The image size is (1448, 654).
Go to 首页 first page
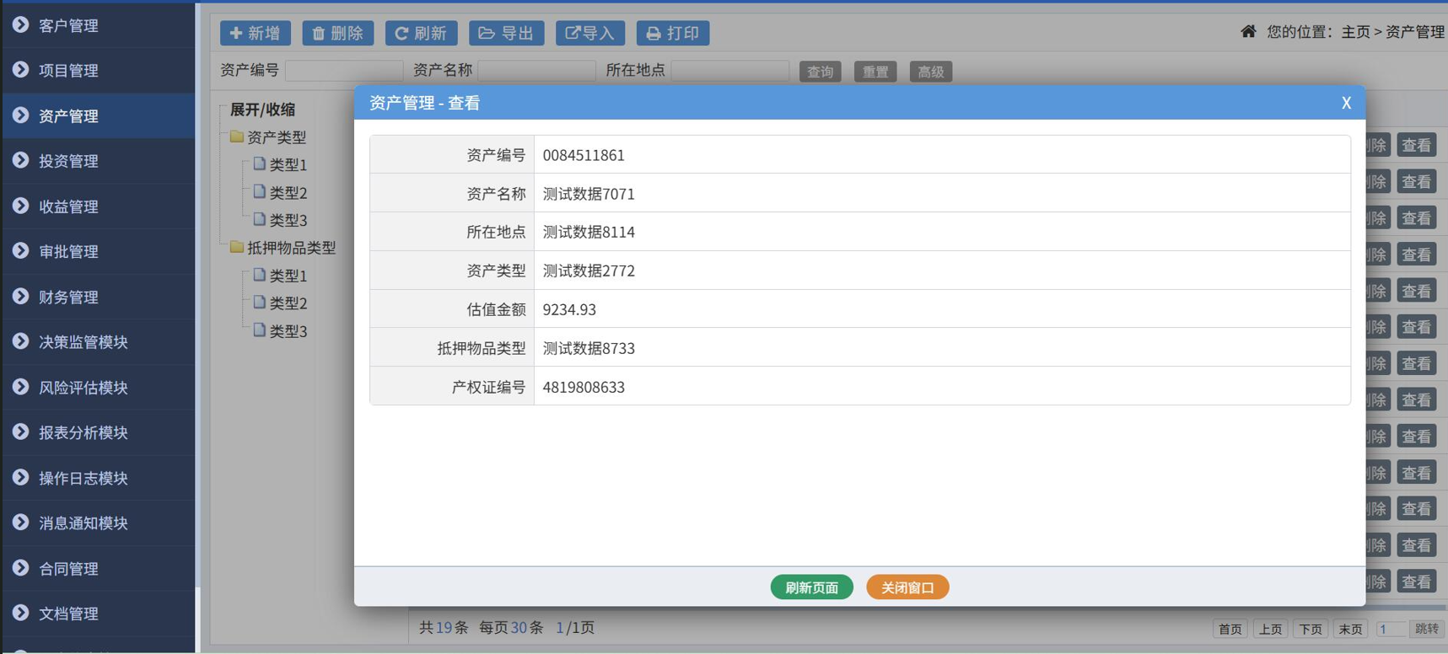1230,629
